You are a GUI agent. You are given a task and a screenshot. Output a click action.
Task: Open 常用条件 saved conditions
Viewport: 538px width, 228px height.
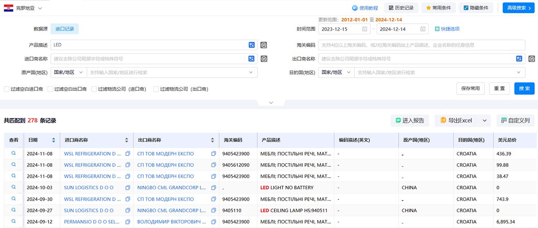pyautogui.click(x=439, y=8)
